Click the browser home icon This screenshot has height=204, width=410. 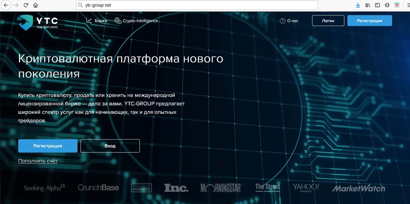[x=36, y=5]
